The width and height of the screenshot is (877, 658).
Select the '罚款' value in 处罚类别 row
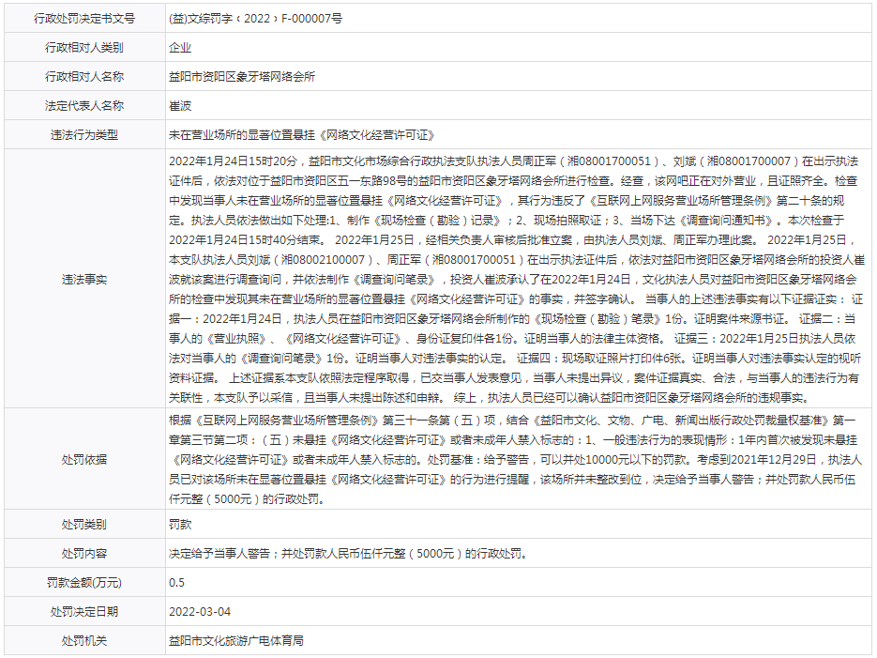click(x=179, y=525)
